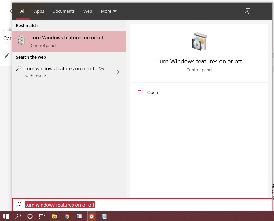
Task: Open the Windows Start button
Action: point(6,216)
